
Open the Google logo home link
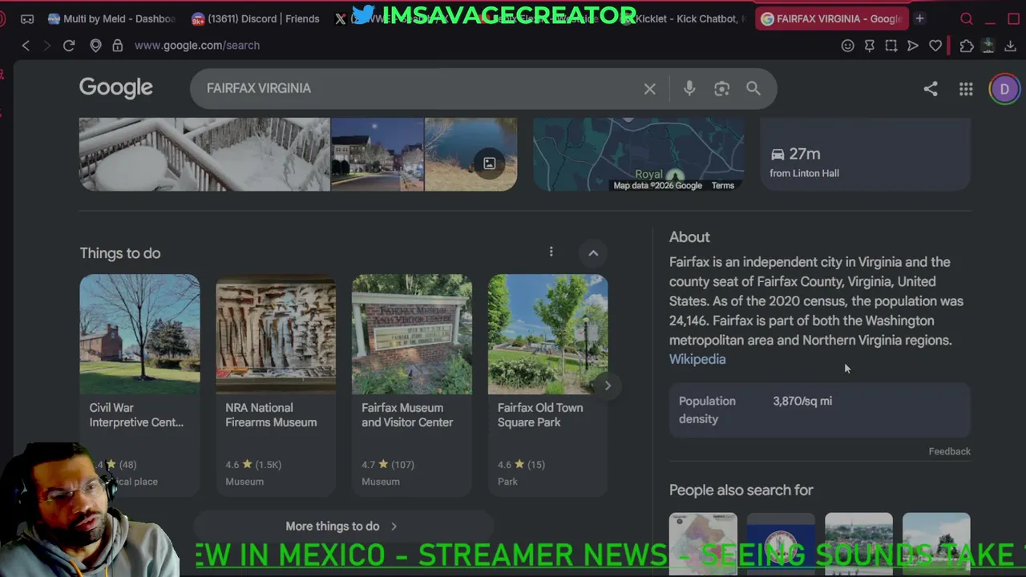click(116, 88)
